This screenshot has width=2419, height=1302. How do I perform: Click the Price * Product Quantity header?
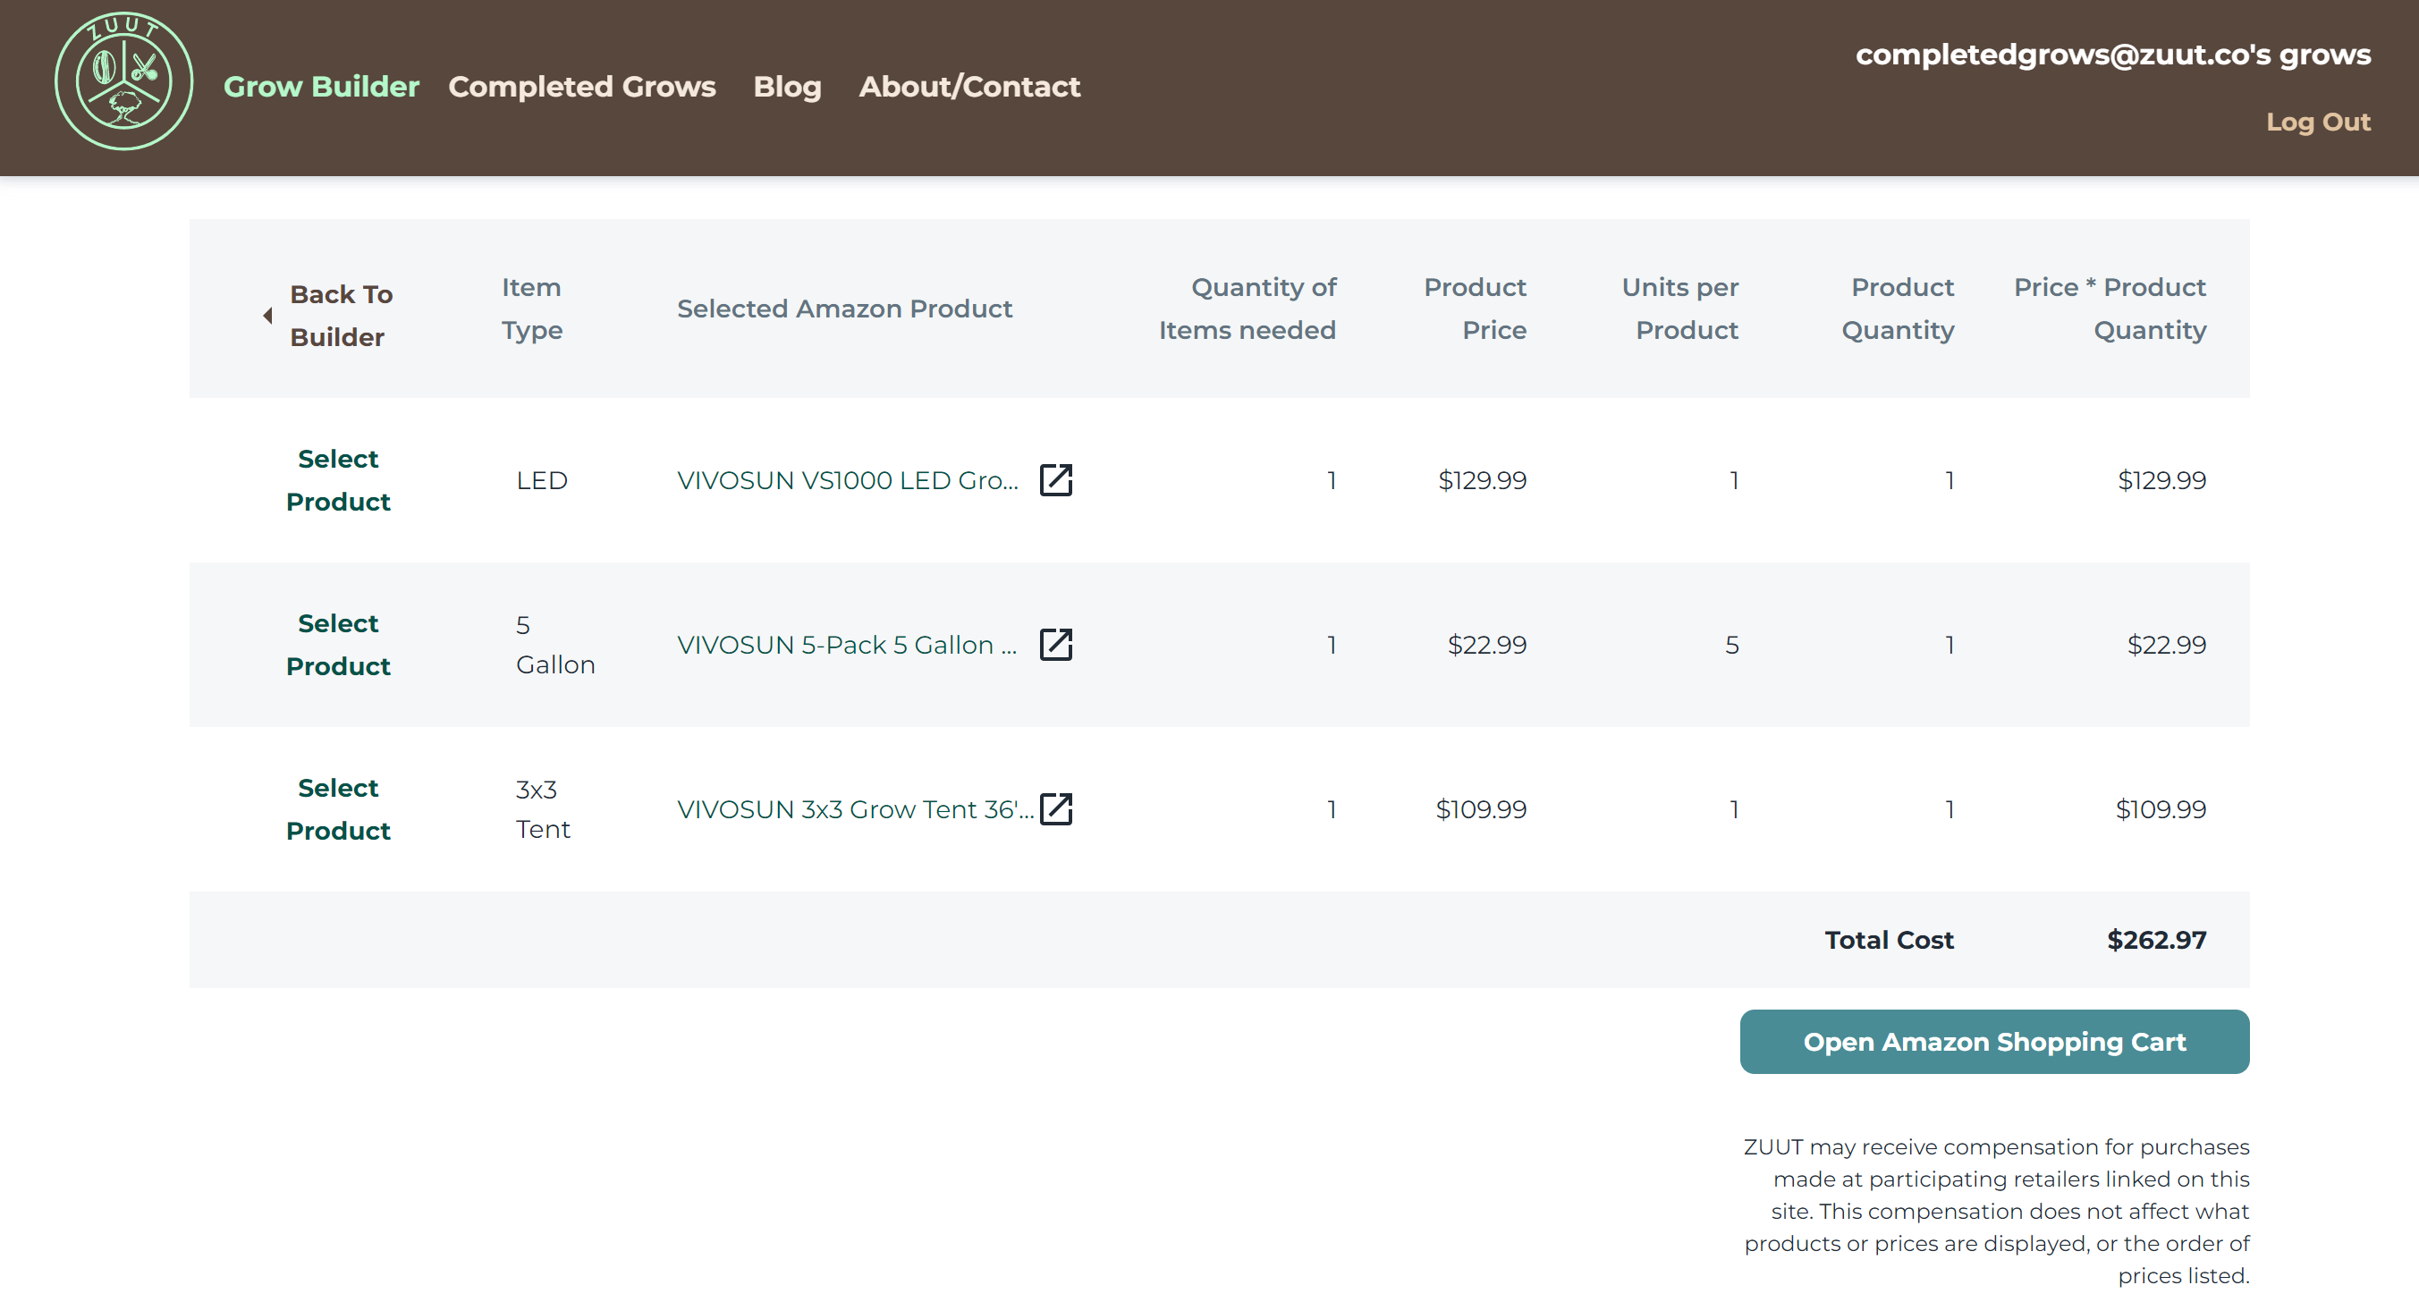[2109, 308]
